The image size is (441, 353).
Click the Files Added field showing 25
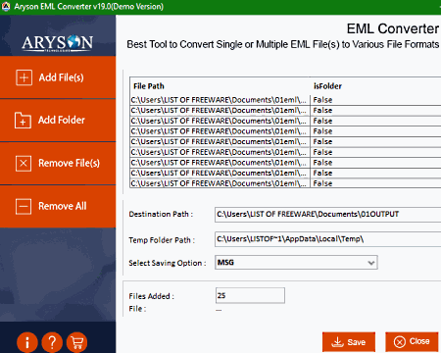(x=250, y=295)
